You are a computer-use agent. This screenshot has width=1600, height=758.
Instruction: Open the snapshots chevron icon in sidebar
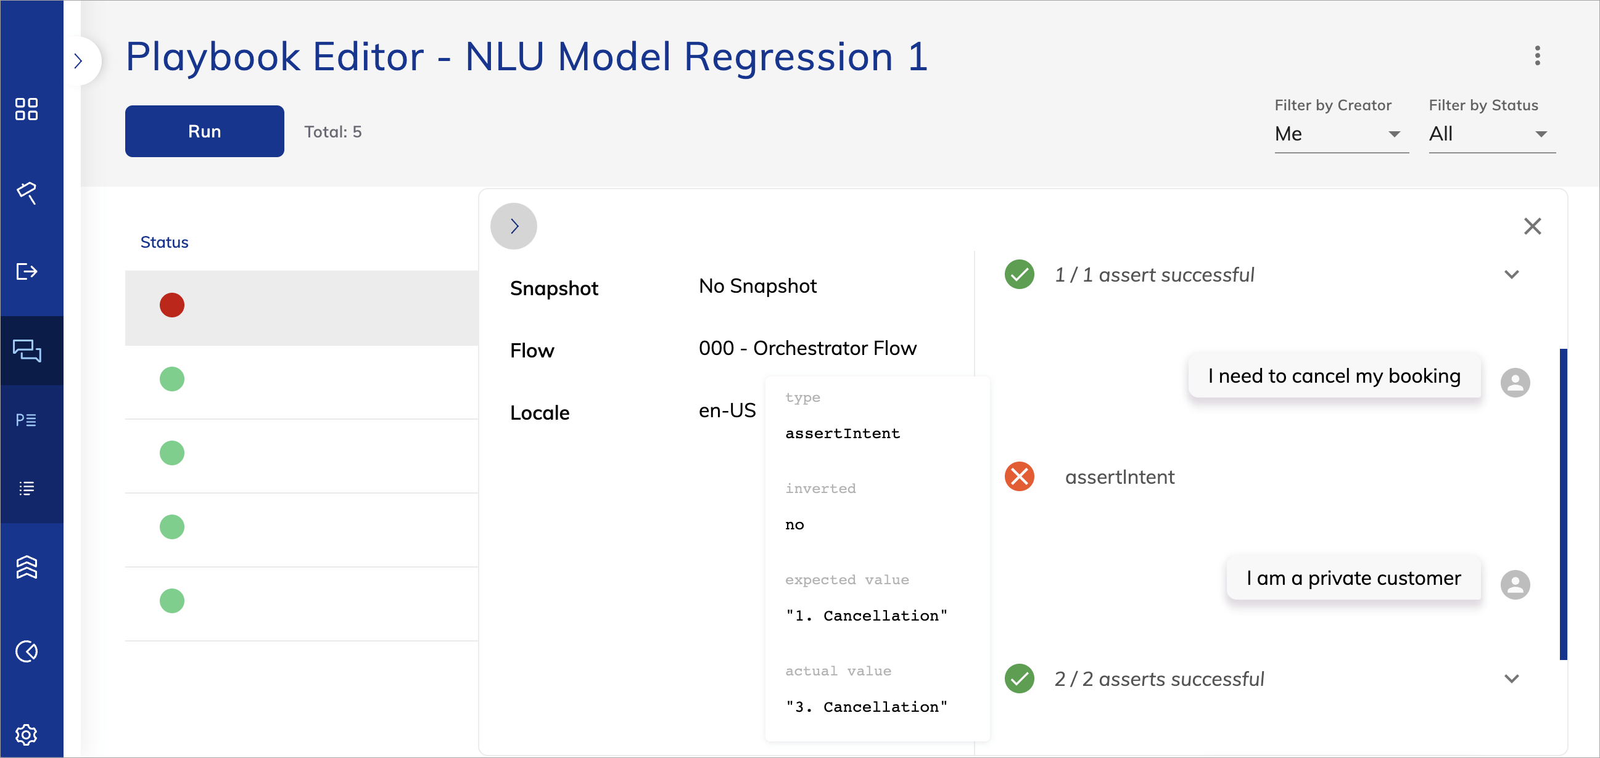click(x=26, y=566)
